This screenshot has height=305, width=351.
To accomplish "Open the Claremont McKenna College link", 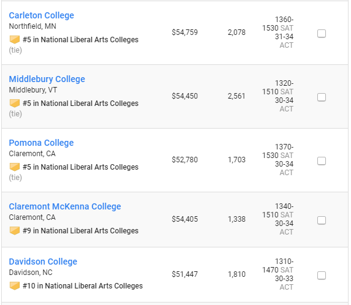I will (65, 206).
